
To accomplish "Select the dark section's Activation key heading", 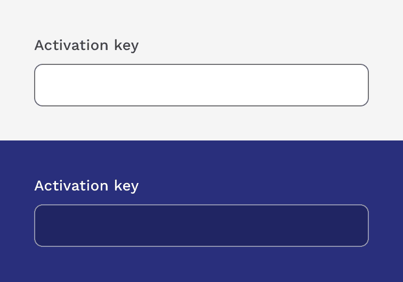I will (x=86, y=186).
